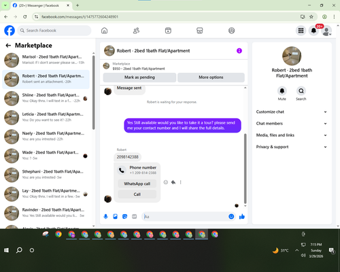Image resolution: width=340 pixels, height=272 pixels.
Task: Select the Messenger | Facebook tab
Action: [41, 5]
